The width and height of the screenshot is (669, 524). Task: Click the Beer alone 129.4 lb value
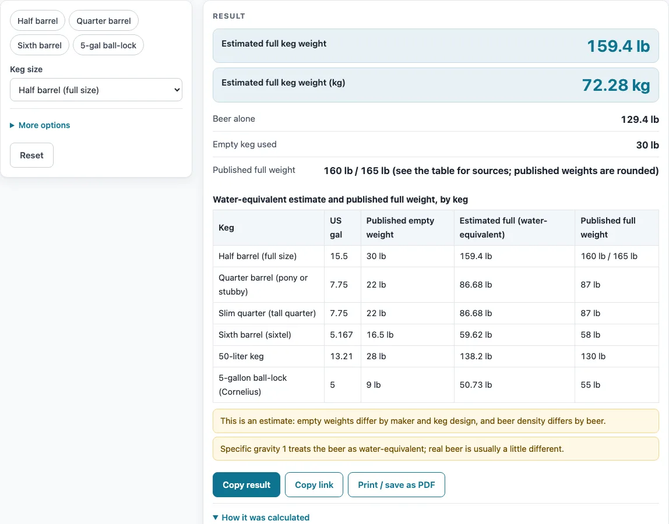[639, 119]
